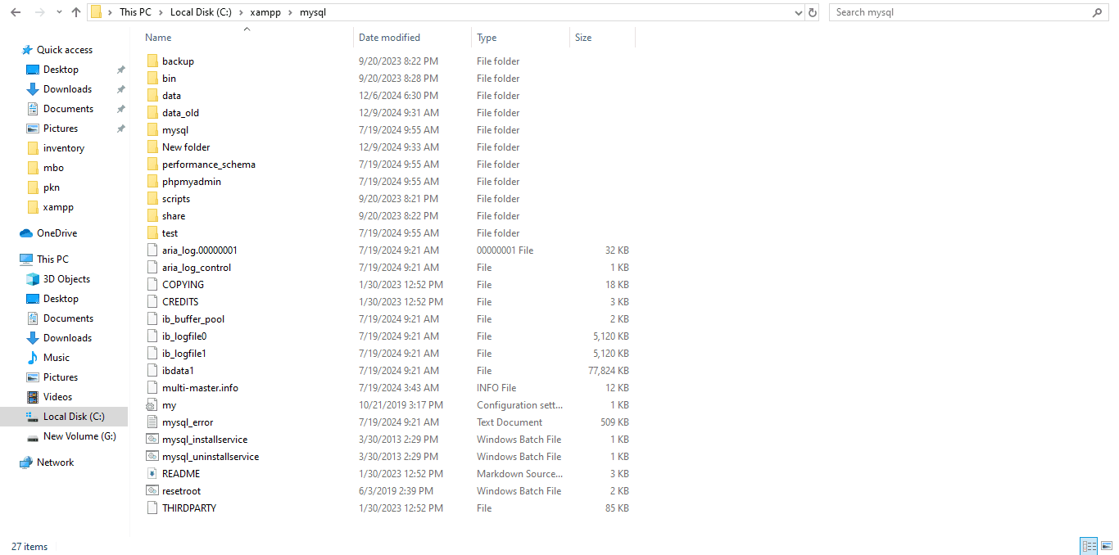Select the phpmyadmin folder icon

(152, 182)
